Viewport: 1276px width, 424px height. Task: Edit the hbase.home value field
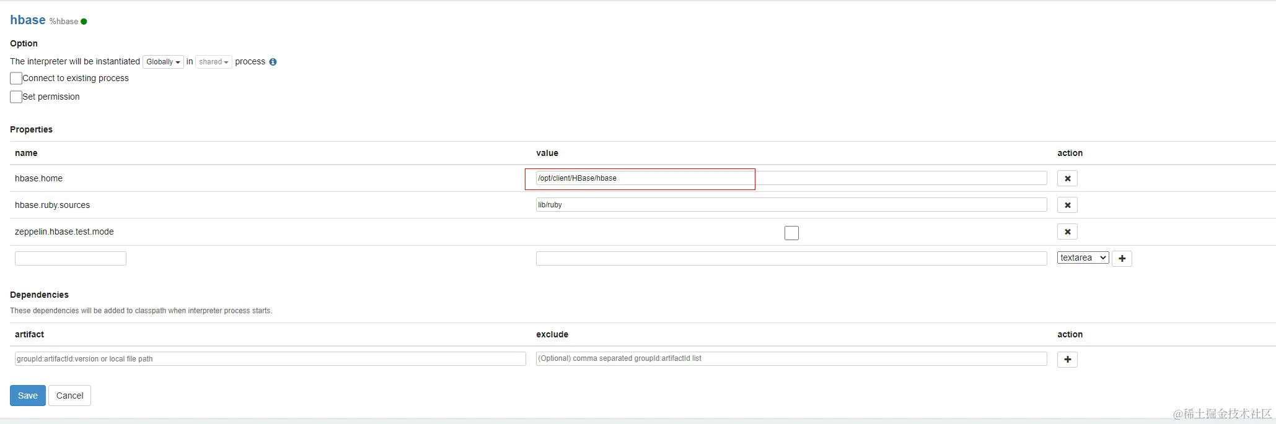(791, 178)
